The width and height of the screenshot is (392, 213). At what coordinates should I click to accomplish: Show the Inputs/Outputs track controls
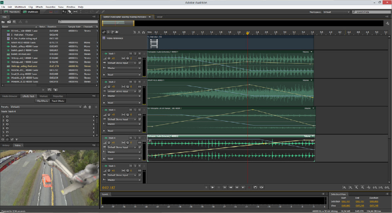click(x=104, y=32)
